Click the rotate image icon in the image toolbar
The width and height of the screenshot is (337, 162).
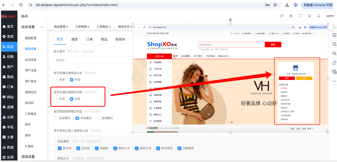334,63
